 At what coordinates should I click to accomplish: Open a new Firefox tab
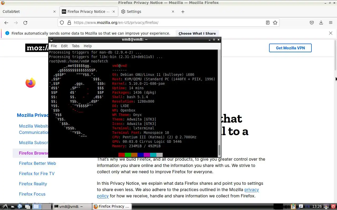[183, 12]
